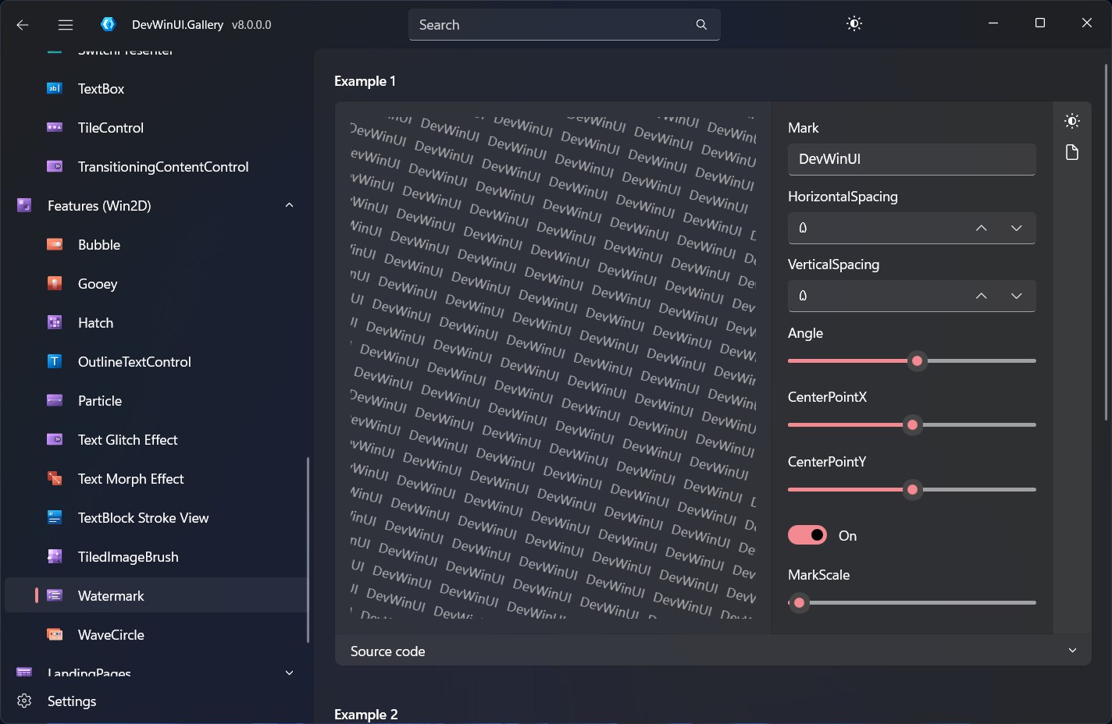The width and height of the screenshot is (1112, 724).
Task: Collapse the Features (Win2D) section chevron
Action: click(x=290, y=206)
